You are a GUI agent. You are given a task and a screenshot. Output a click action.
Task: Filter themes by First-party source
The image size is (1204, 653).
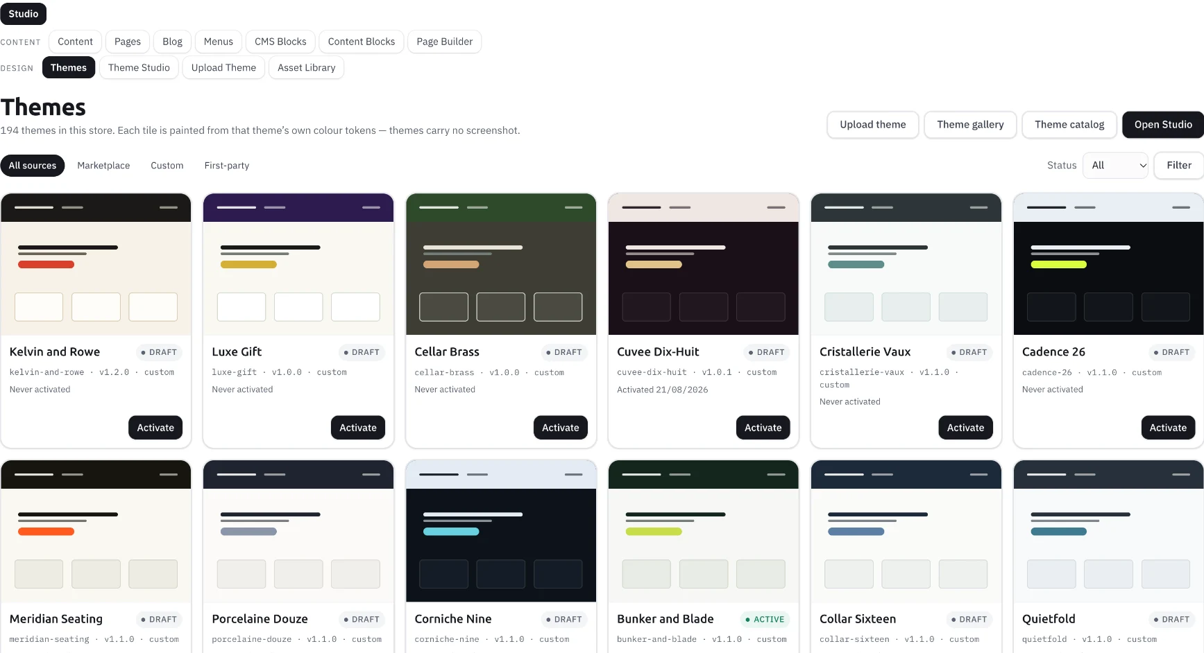coord(227,166)
